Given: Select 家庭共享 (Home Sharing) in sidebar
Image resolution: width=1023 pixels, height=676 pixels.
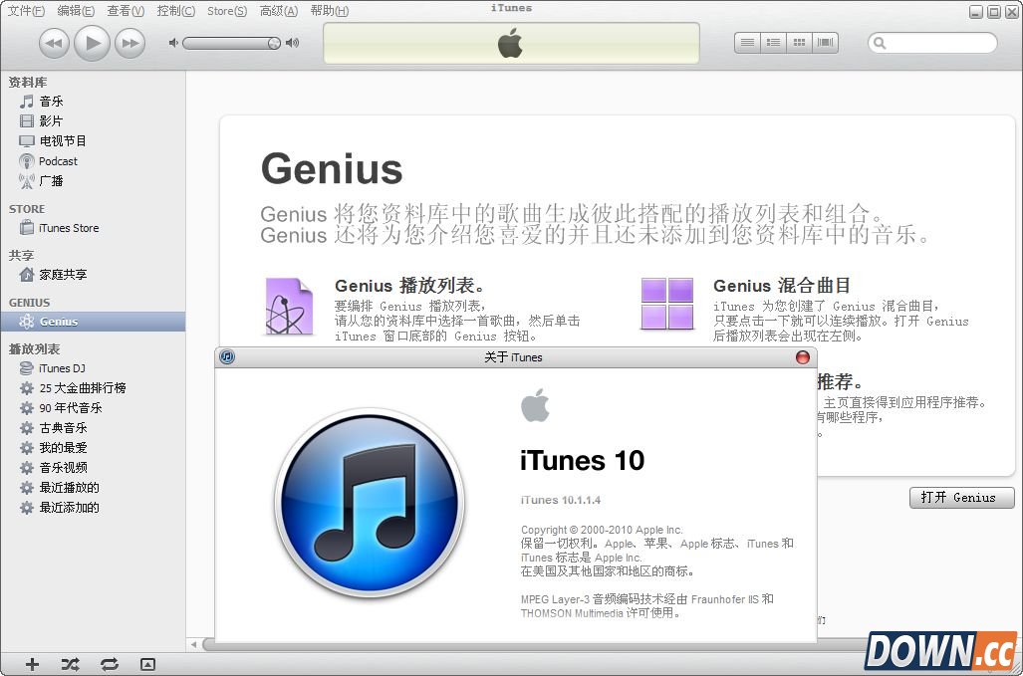Looking at the screenshot, I should tap(64, 274).
